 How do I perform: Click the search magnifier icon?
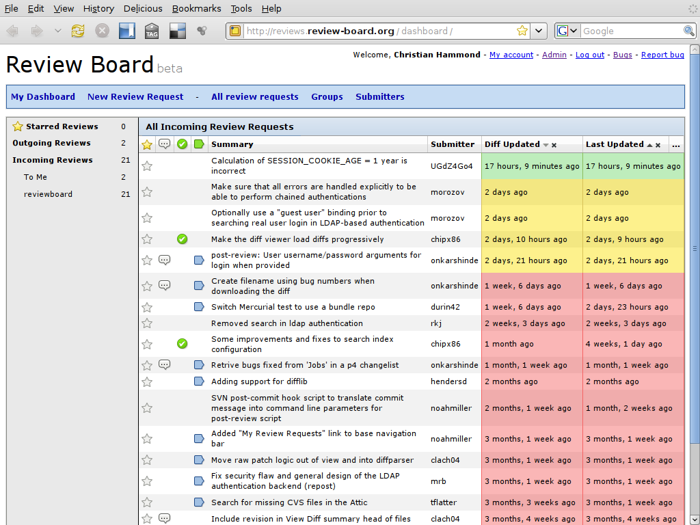click(x=689, y=31)
